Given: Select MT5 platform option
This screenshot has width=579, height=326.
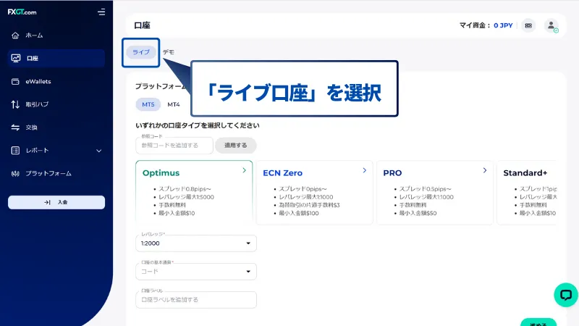Looking at the screenshot, I should 148,104.
